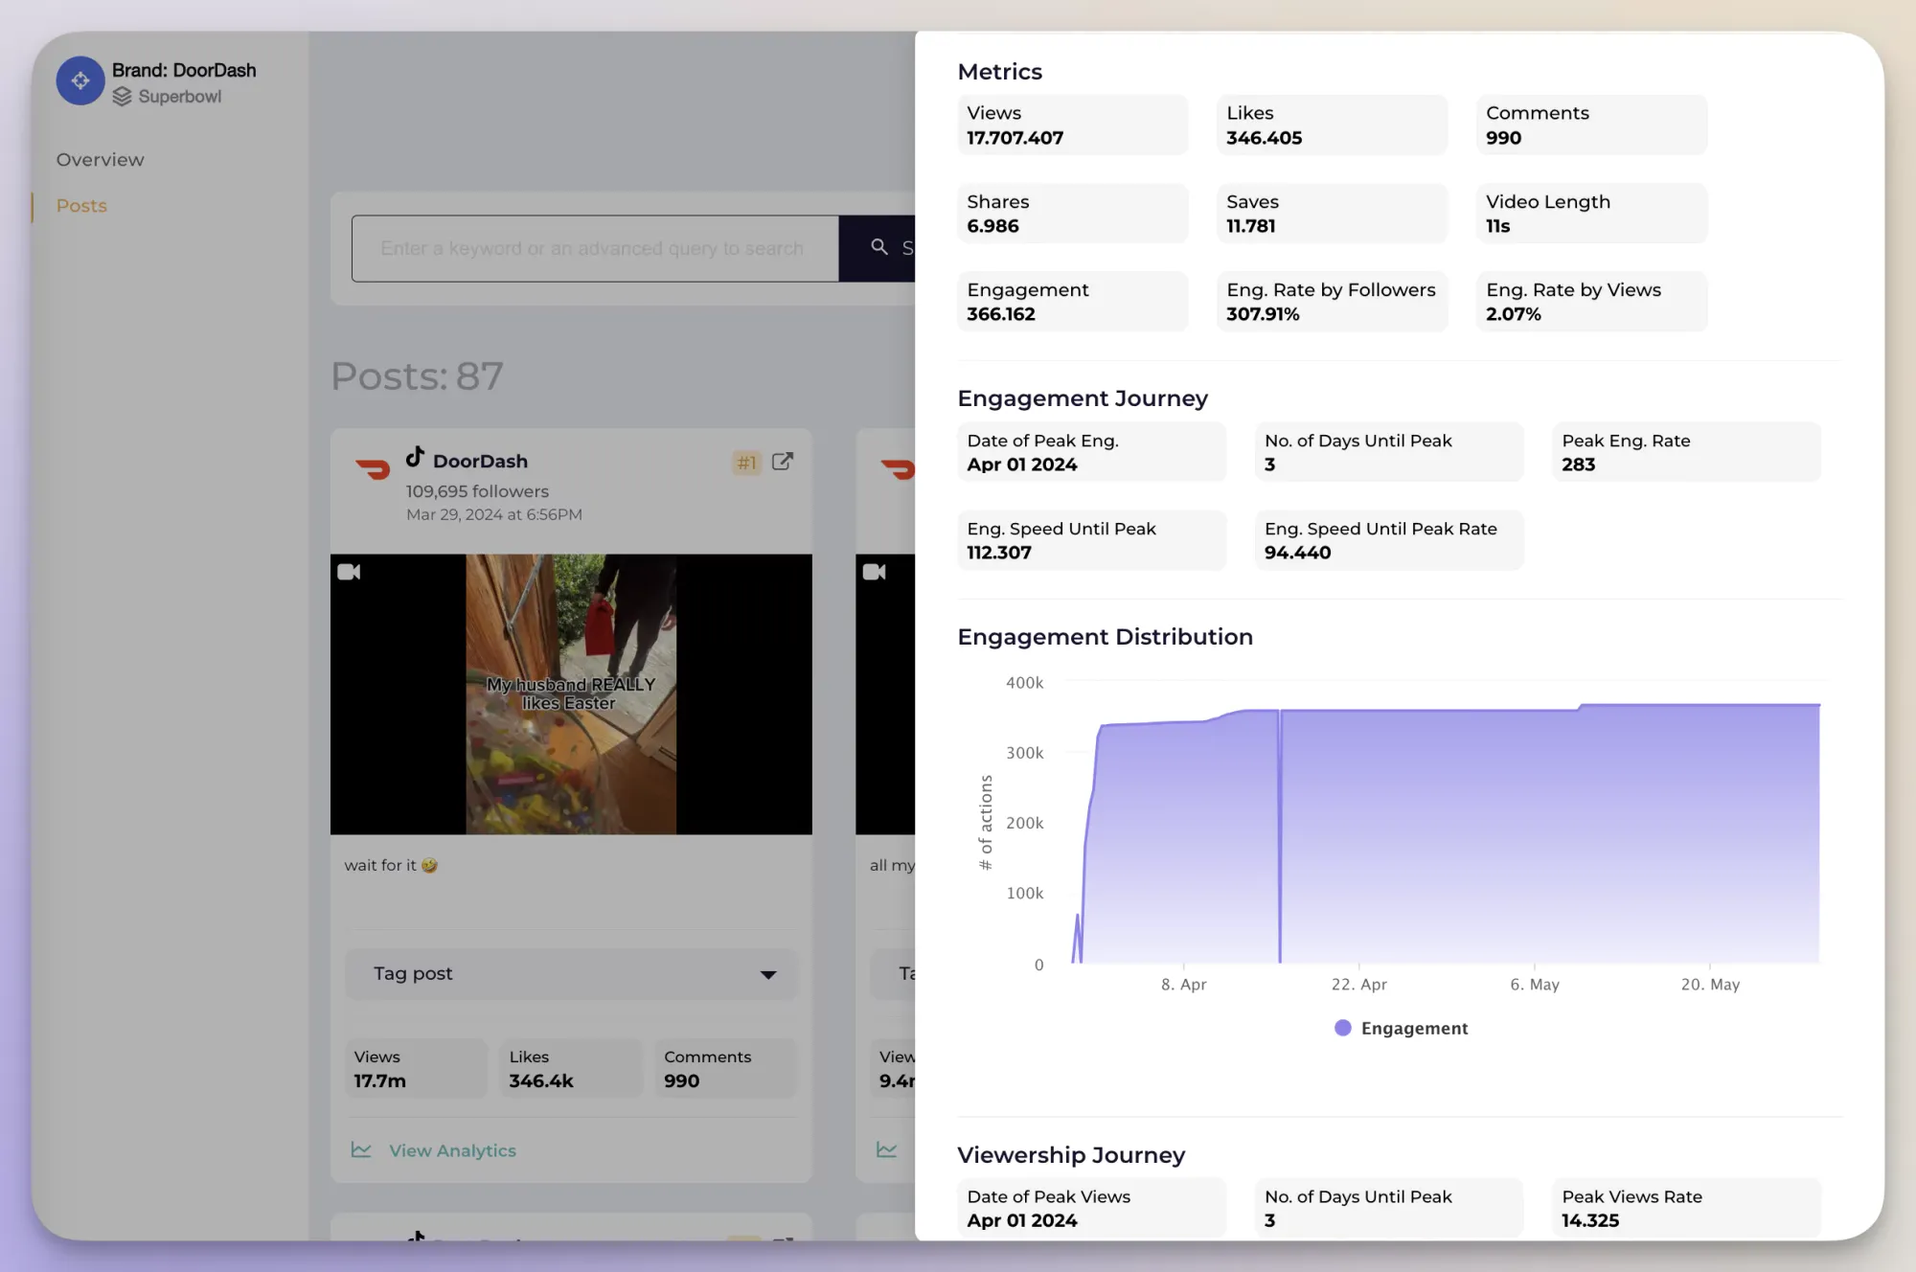Click the Shares 6.986 metric card
This screenshot has width=1916, height=1272.
pos(1073,214)
